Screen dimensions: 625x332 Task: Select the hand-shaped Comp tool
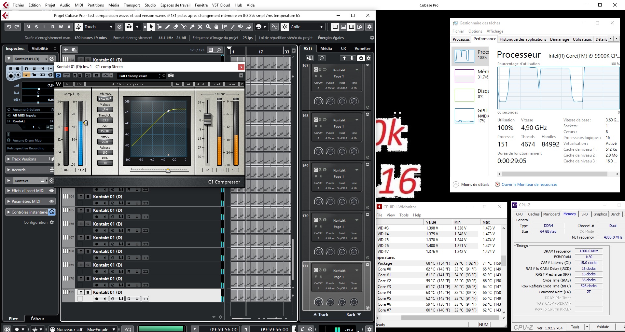(216, 27)
